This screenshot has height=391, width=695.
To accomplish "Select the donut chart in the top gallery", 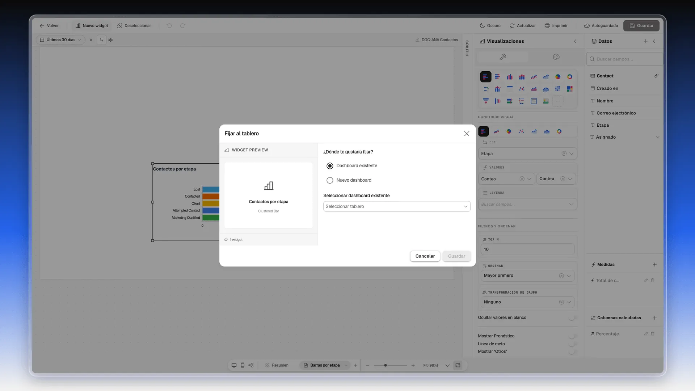I will pyautogui.click(x=570, y=77).
